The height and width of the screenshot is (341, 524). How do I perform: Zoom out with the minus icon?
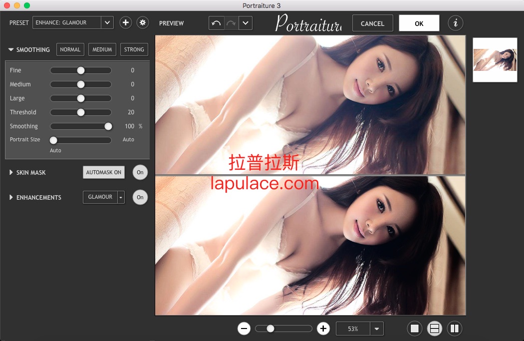click(x=244, y=329)
